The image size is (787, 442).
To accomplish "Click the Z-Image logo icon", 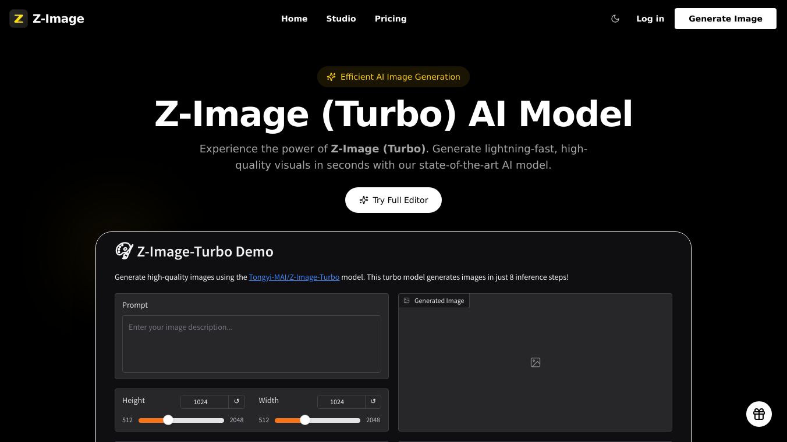I will (19, 19).
